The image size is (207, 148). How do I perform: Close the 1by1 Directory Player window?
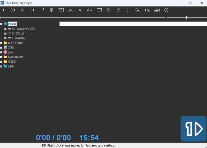tap(202, 3)
